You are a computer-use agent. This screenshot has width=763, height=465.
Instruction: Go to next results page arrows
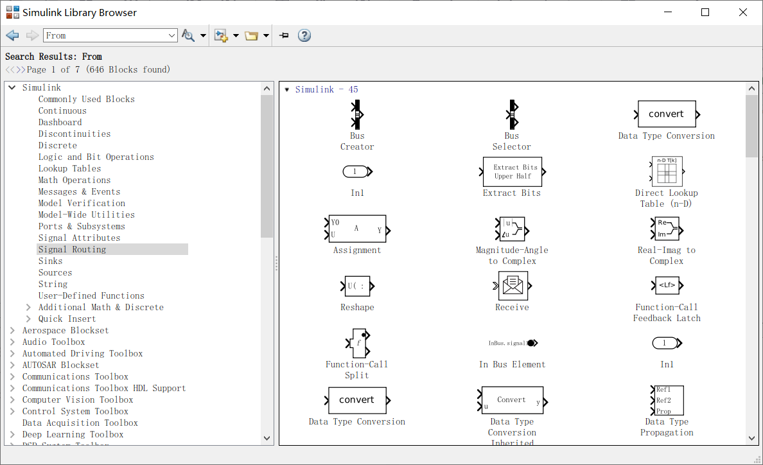pos(20,69)
